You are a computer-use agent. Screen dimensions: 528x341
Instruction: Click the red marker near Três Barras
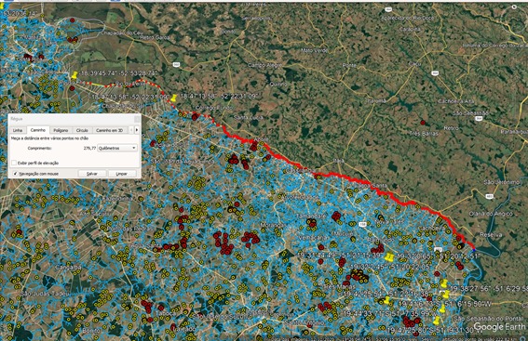tap(422, 123)
